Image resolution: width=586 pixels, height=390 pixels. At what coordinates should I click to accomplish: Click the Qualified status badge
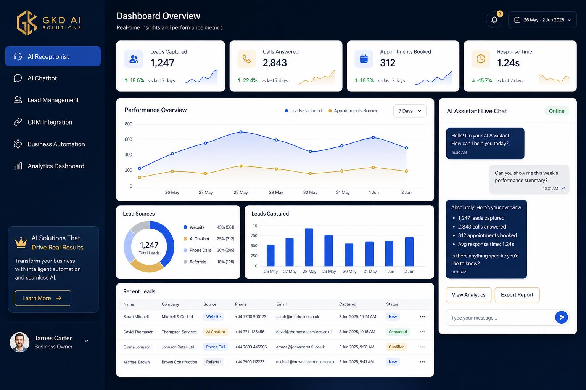tap(396, 347)
